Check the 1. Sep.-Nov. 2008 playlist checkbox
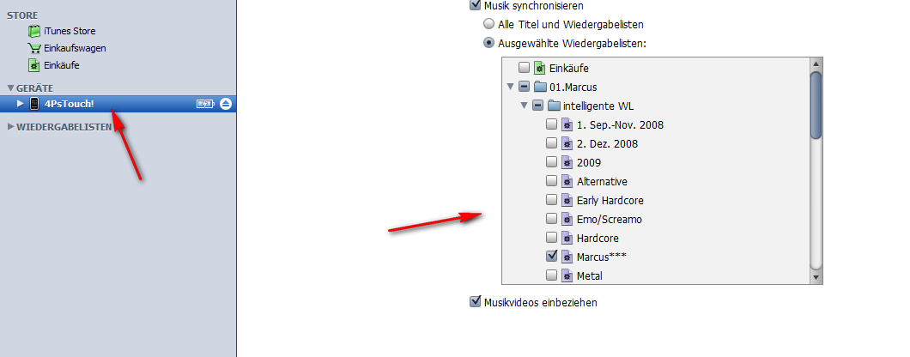The height and width of the screenshot is (357, 910). click(552, 124)
